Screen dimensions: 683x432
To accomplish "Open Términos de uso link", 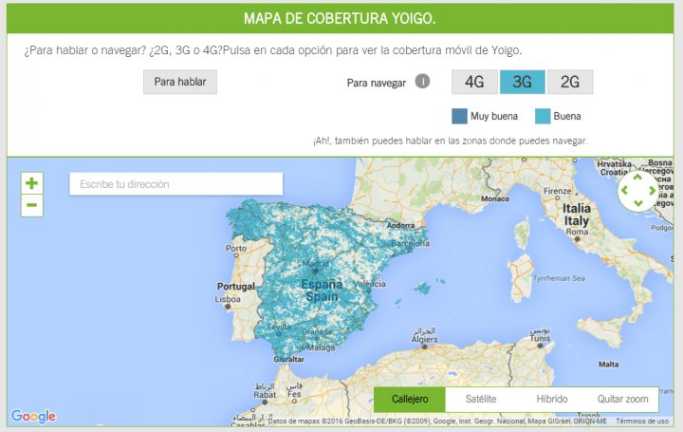I will [x=642, y=422].
